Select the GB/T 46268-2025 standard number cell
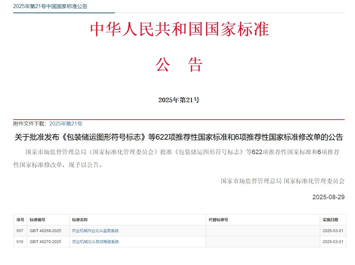This screenshot has height=265, width=355. (x=45, y=231)
